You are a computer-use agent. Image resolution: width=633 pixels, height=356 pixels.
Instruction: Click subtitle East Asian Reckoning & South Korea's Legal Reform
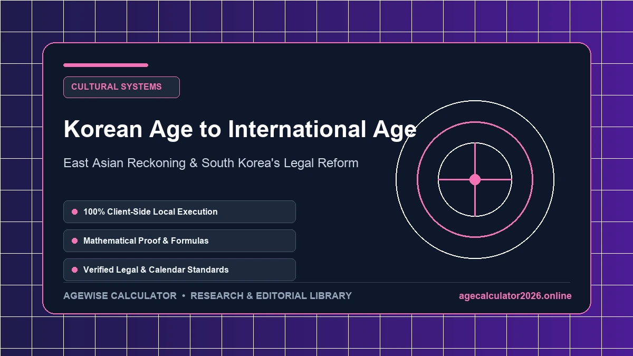(x=210, y=163)
